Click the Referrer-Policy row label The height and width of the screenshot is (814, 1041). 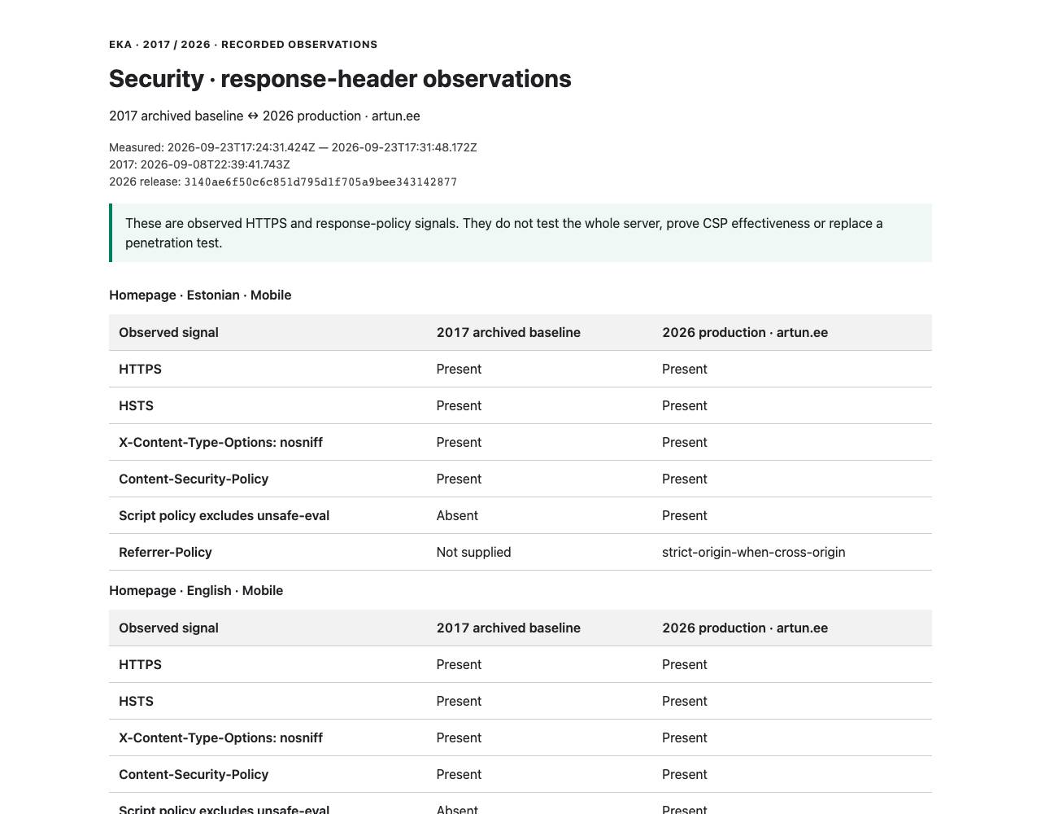tap(165, 552)
